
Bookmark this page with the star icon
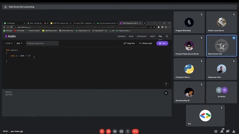point(154,27)
